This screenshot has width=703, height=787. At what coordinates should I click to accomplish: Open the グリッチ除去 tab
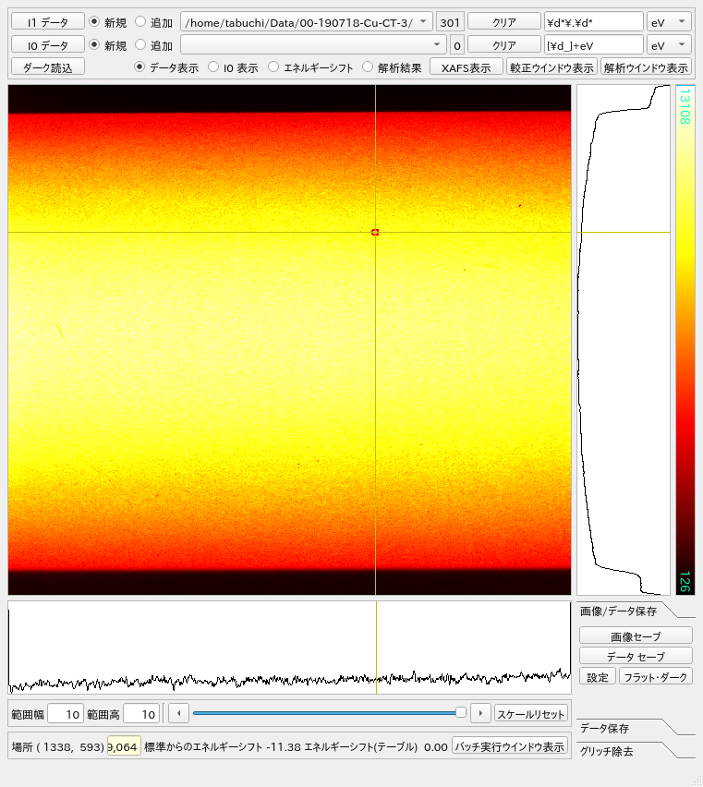[x=608, y=751]
